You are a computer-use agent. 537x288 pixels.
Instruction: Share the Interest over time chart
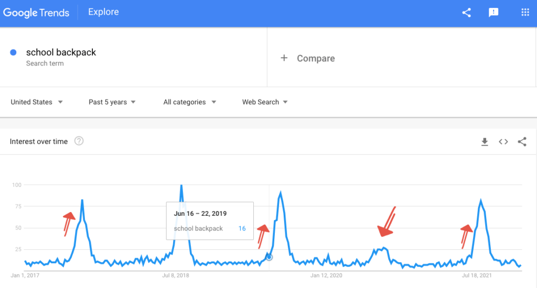pos(522,141)
